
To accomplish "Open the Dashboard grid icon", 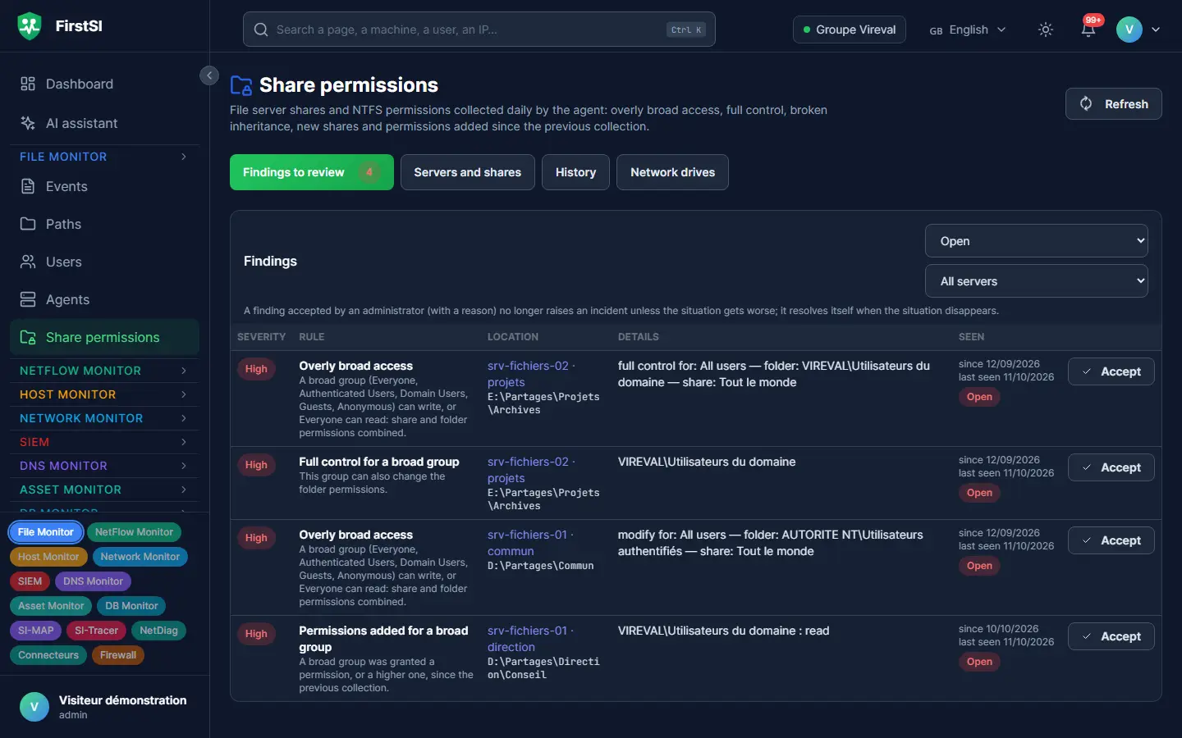I will 28,84.
